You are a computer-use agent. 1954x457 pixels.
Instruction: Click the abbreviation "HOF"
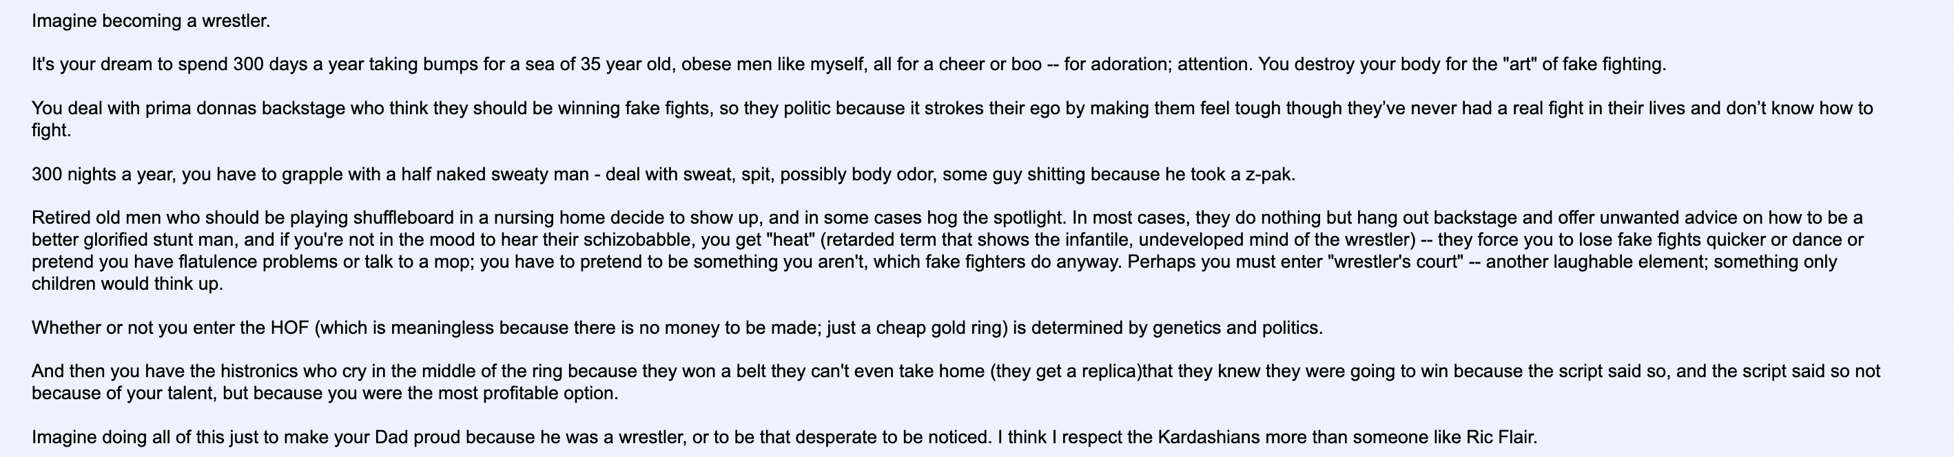[289, 328]
